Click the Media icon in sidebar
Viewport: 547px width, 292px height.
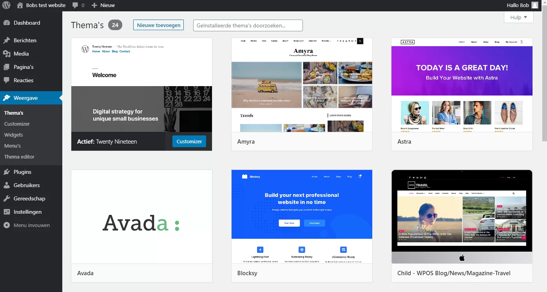click(7, 54)
